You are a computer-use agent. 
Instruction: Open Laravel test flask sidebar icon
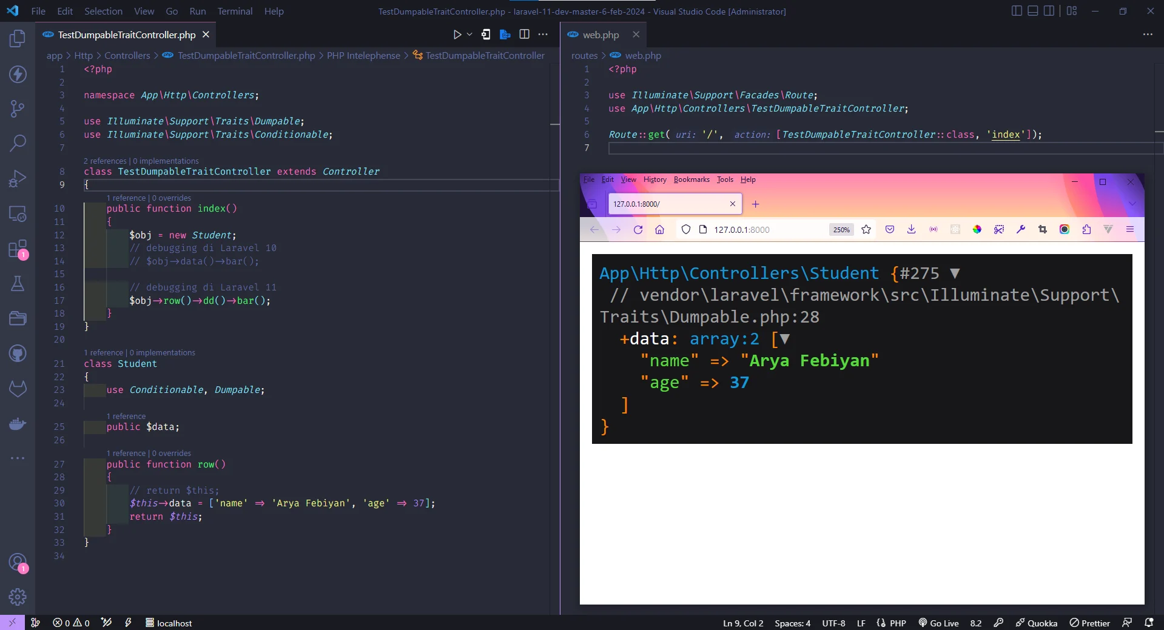18,283
